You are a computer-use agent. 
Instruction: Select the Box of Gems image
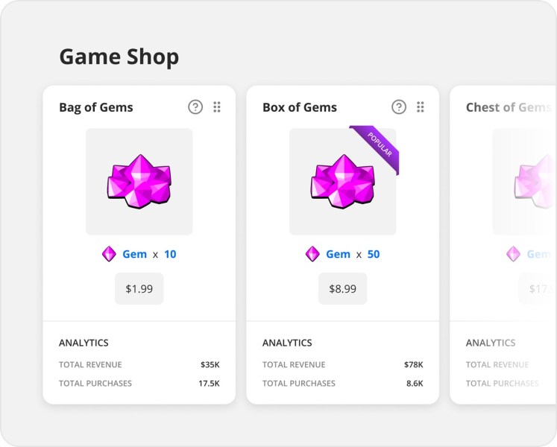[x=343, y=182]
